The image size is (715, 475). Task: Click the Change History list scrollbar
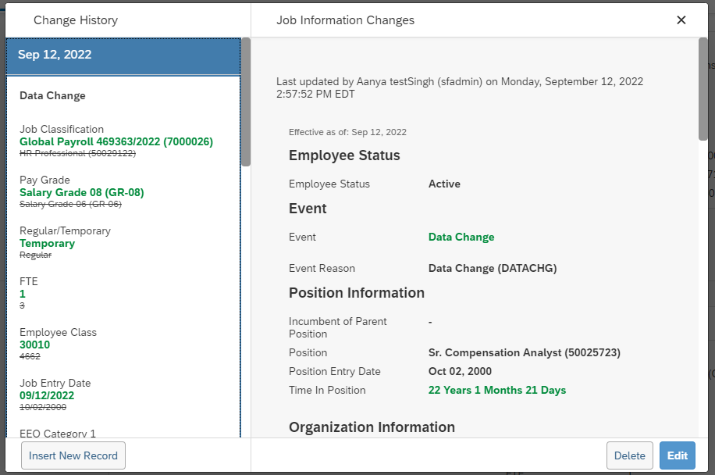click(246, 102)
